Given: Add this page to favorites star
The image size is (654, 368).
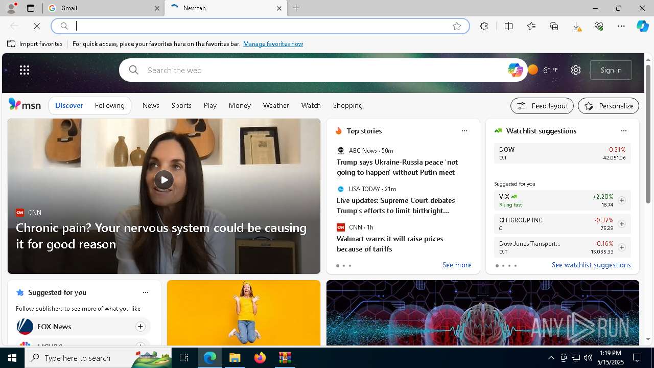Looking at the screenshot, I should click(457, 26).
